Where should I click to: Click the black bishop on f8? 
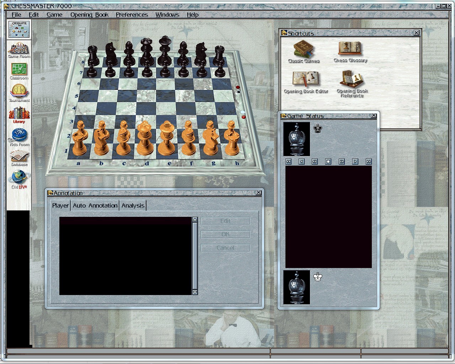click(183, 53)
